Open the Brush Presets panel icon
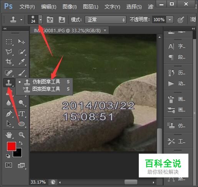Screen dimensions: 198x187 (x=171, y=110)
